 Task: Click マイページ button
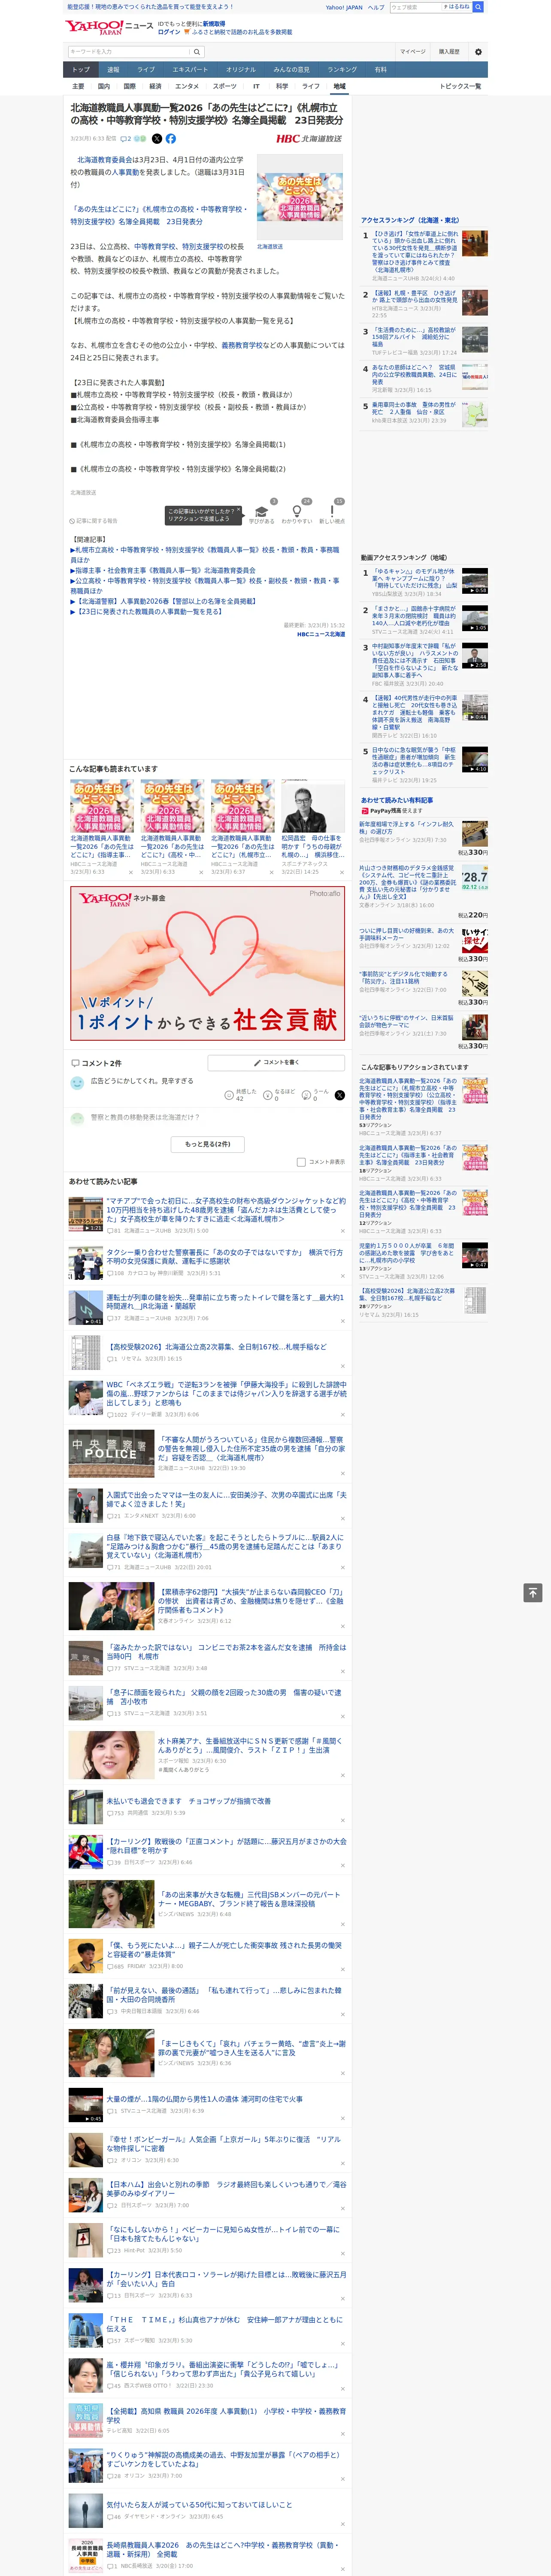click(x=413, y=52)
